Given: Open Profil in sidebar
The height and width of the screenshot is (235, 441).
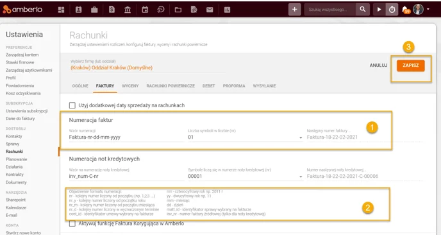Looking at the screenshot, I should click(x=11, y=78).
